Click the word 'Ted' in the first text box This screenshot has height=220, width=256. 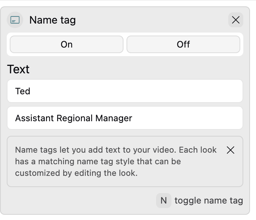coord(22,91)
